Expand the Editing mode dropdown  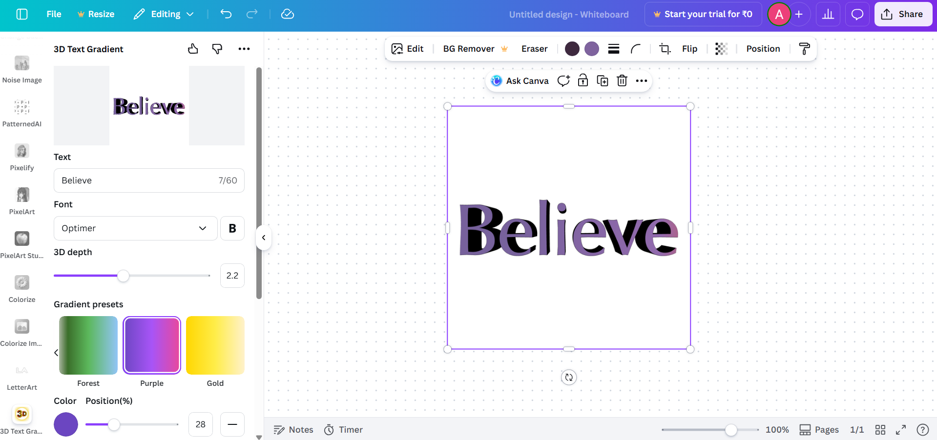coord(163,14)
